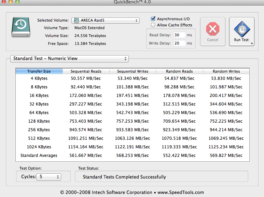Click the Sequential Writes column header
The height and width of the screenshot is (197, 264).
133,71
